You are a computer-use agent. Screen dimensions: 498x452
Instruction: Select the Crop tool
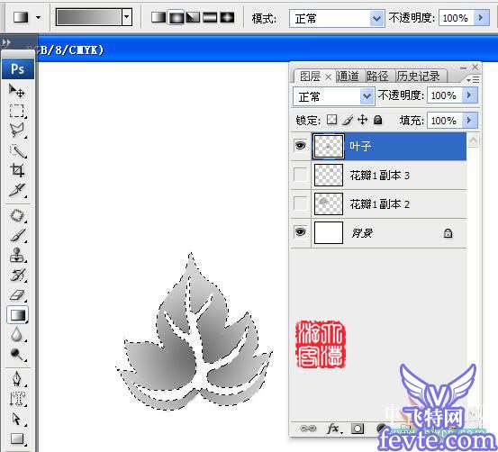coord(16,170)
